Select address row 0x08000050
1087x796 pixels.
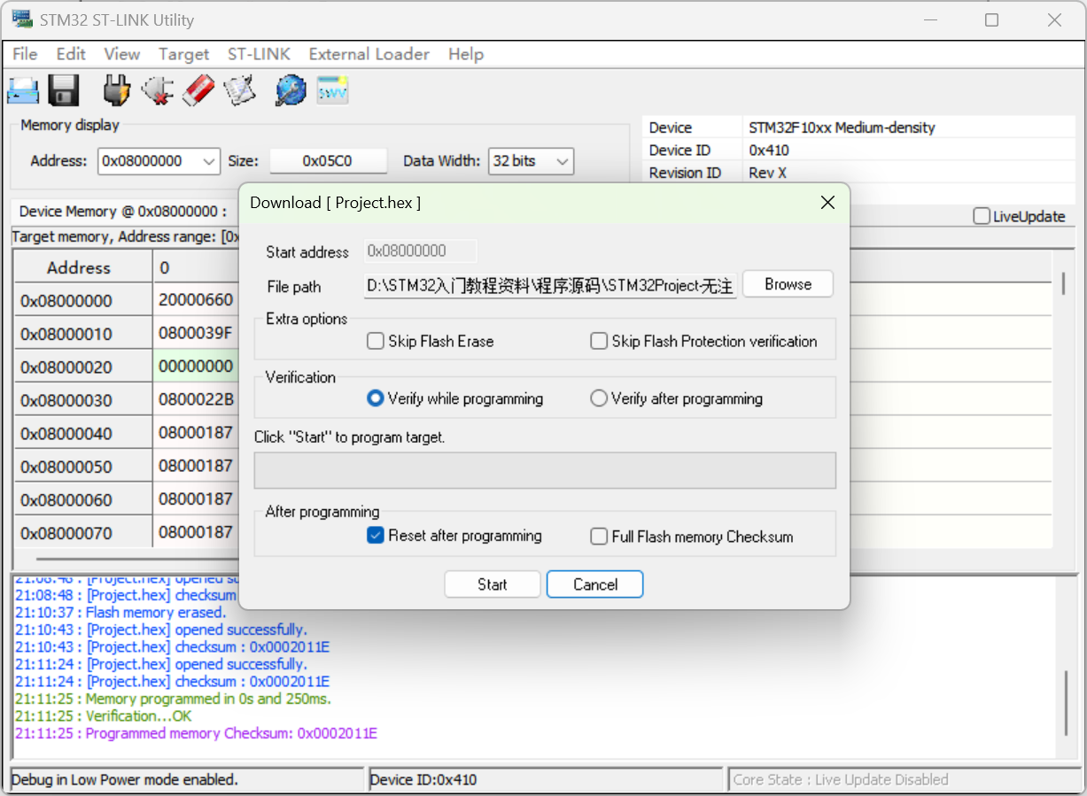[83, 467]
